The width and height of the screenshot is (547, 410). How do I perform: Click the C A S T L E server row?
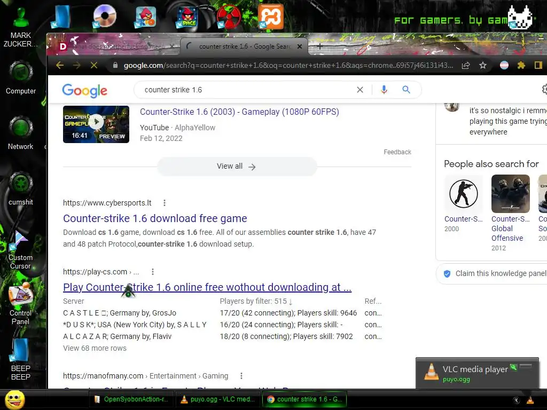pos(222,313)
